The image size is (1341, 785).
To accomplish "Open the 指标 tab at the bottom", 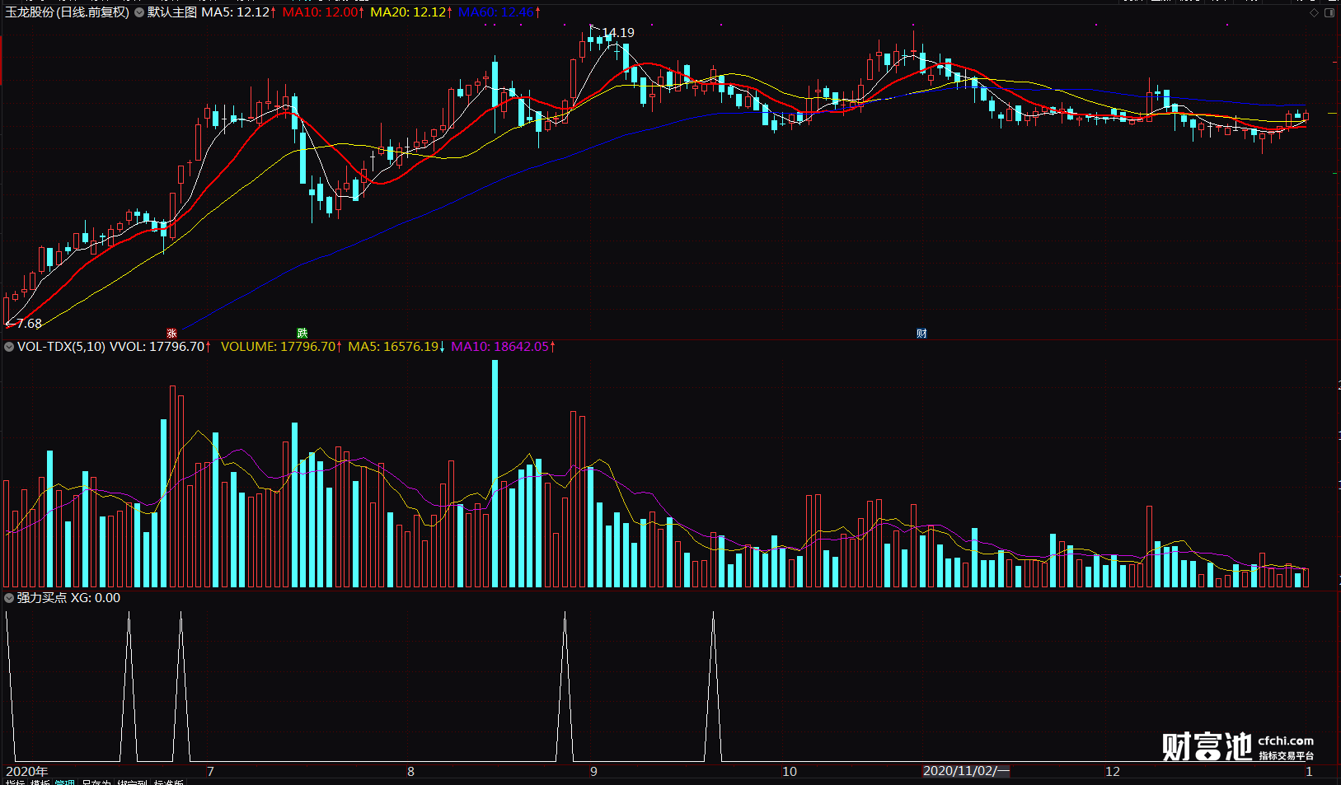I will (x=16, y=783).
